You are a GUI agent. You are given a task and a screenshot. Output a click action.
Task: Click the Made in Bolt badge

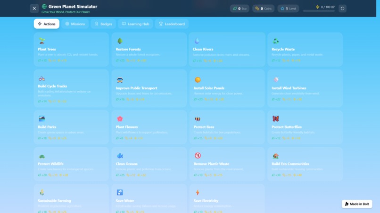click(357, 204)
